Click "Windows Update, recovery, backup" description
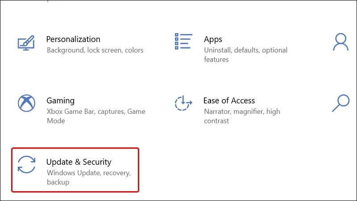Image resolution: width=357 pixels, height=201 pixels. point(88,177)
